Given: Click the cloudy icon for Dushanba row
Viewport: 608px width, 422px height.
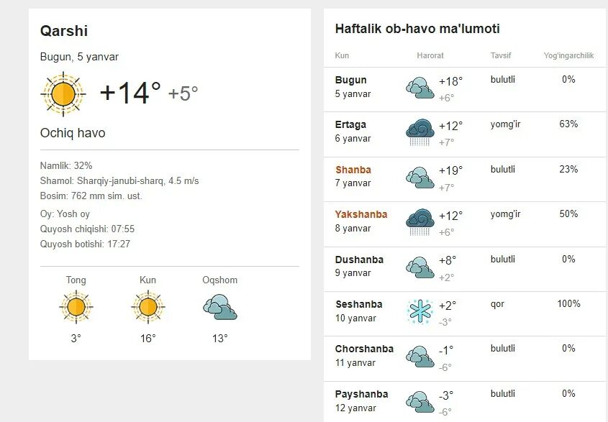Looking at the screenshot, I should pos(420,267).
